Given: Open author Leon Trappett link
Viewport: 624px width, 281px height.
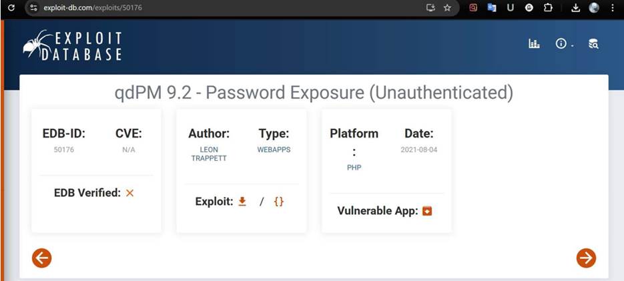Looking at the screenshot, I should coord(208,154).
